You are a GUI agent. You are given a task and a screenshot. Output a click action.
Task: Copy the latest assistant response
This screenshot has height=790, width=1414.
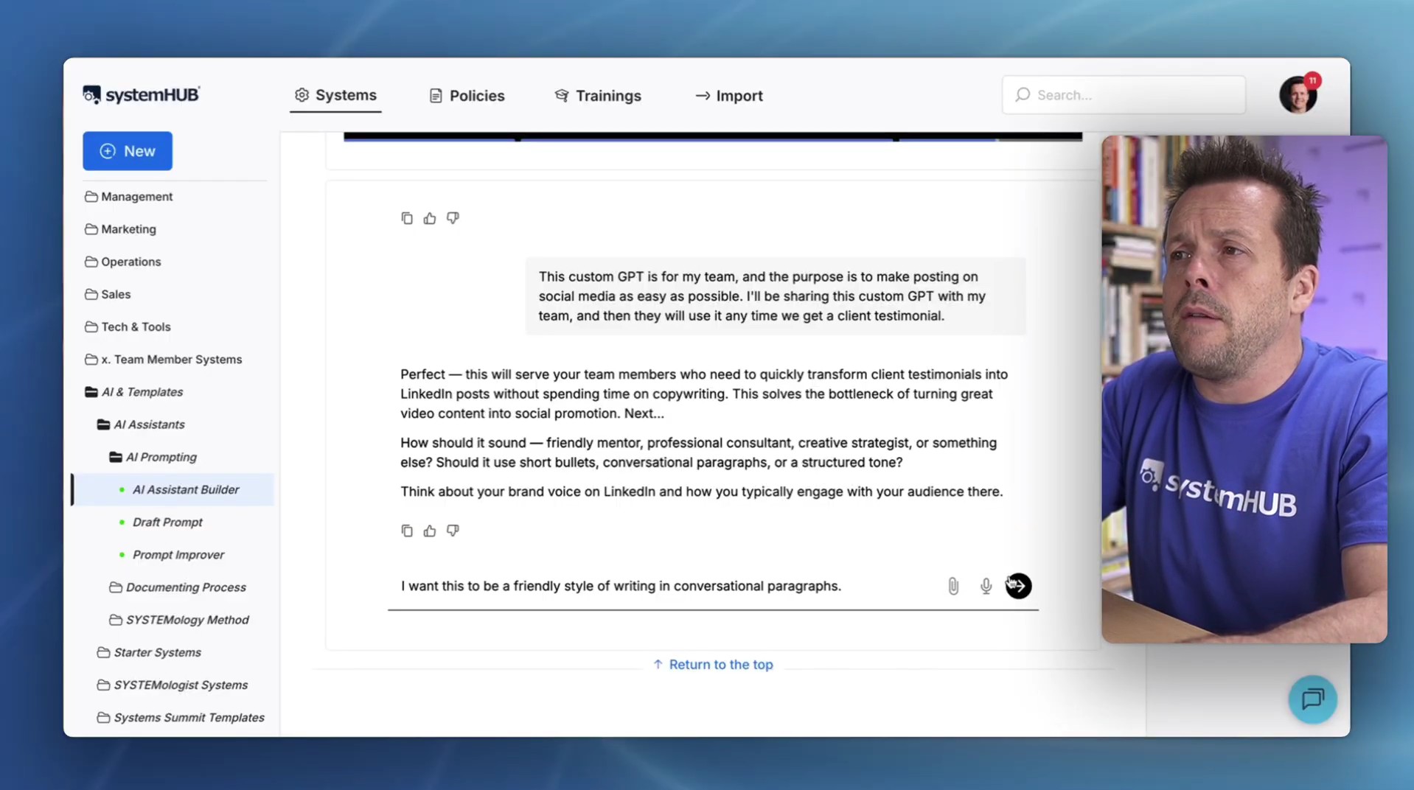pos(407,531)
